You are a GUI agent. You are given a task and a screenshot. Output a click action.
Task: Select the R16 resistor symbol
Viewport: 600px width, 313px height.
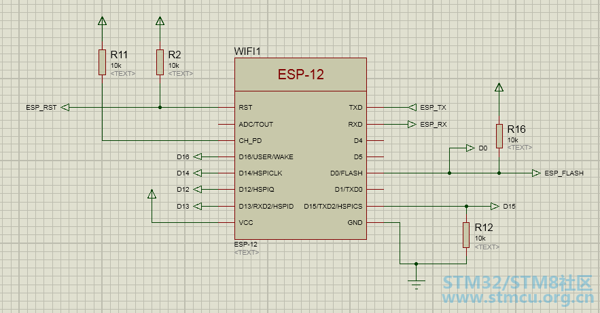point(499,136)
